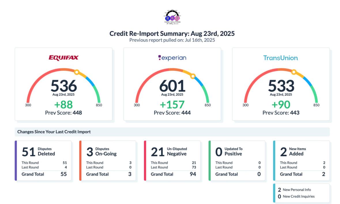Click 'New Personal Info' entry
Viewport: 340px width, 204px height.
[x=294, y=190]
